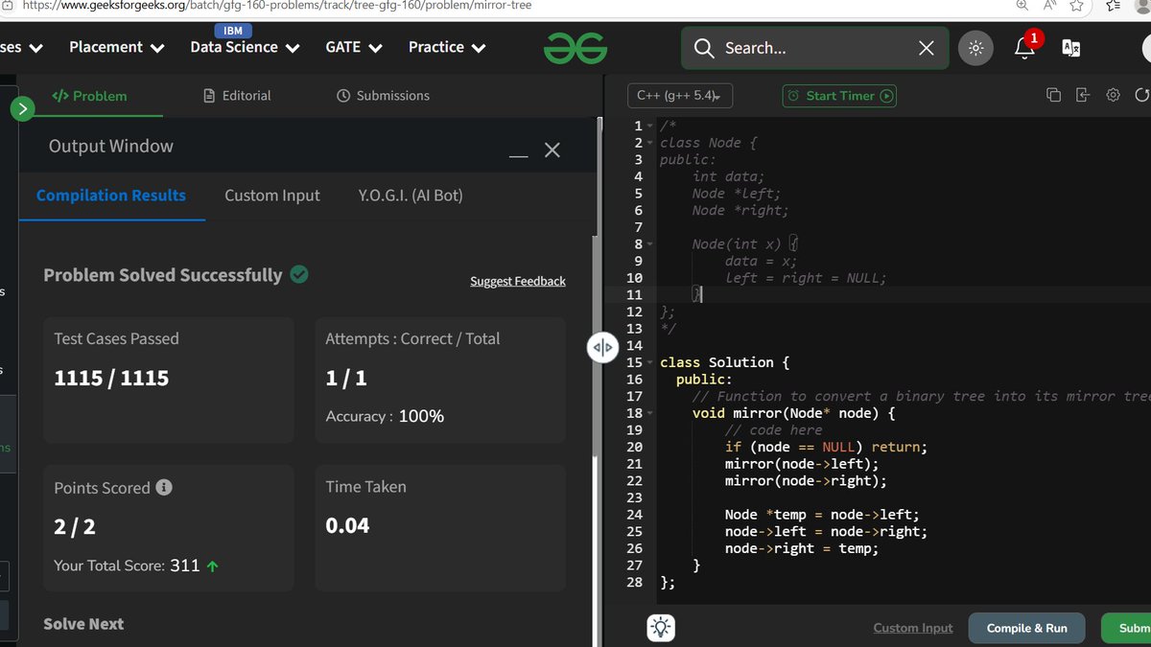Click inside the Search input field

tap(815, 48)
